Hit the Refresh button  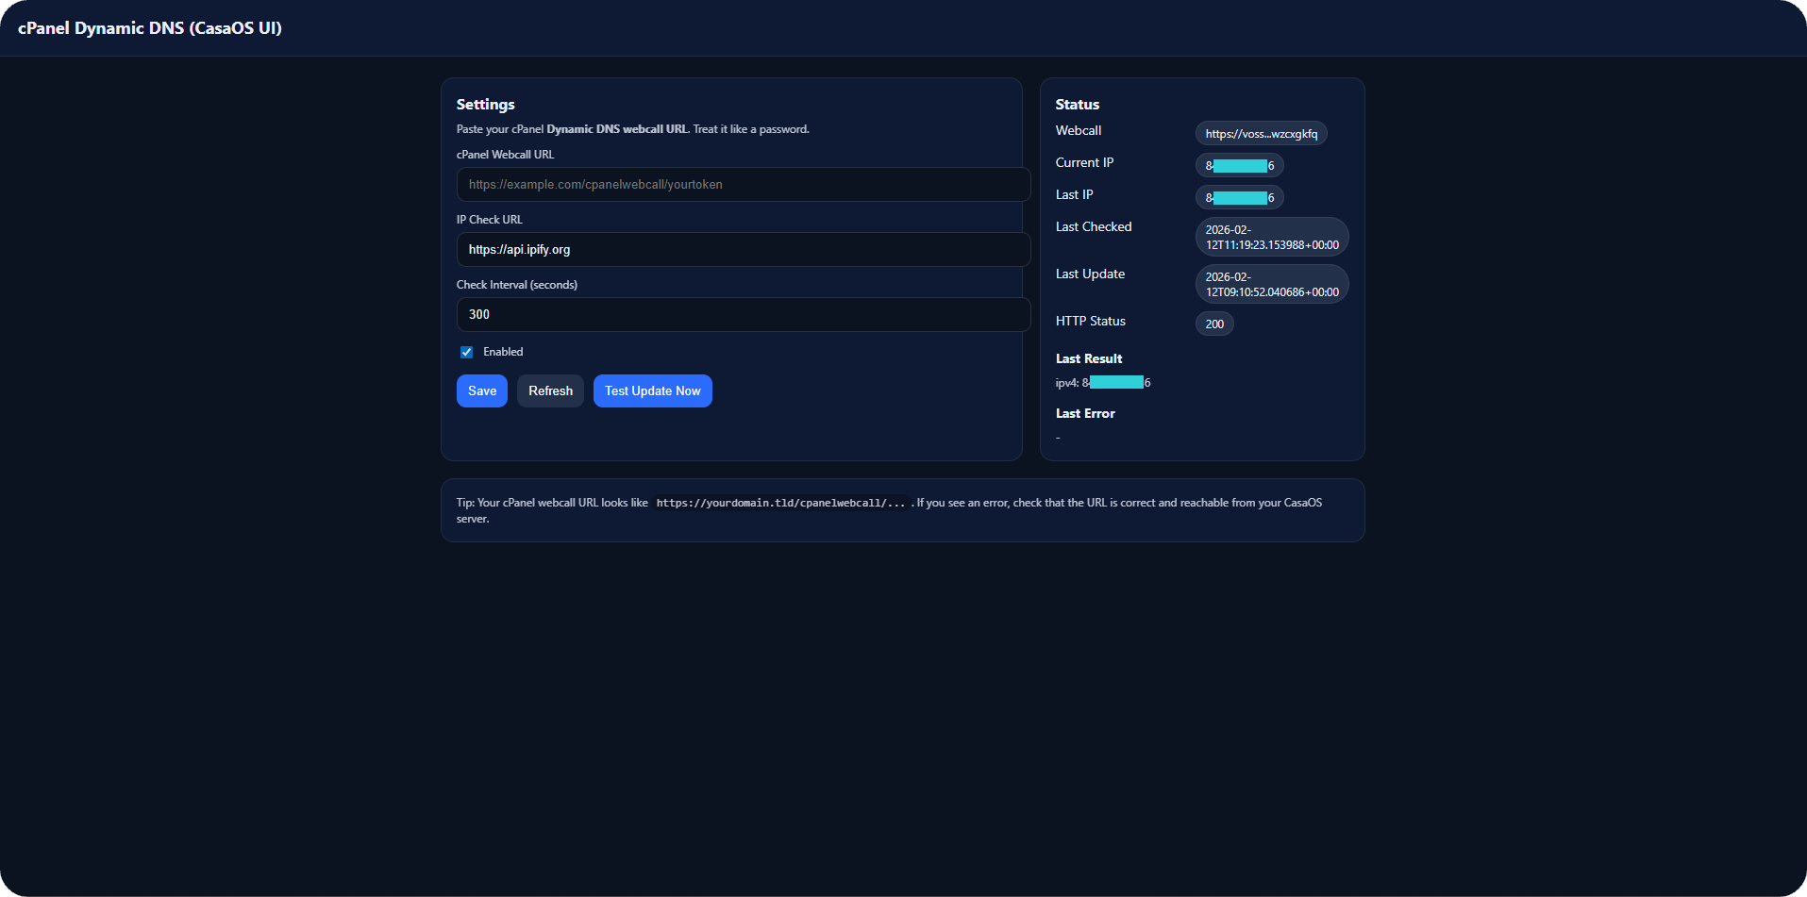coord(550,391)
